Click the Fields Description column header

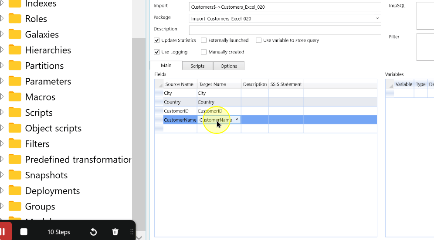pyautogui.click(x=254, y=84)
